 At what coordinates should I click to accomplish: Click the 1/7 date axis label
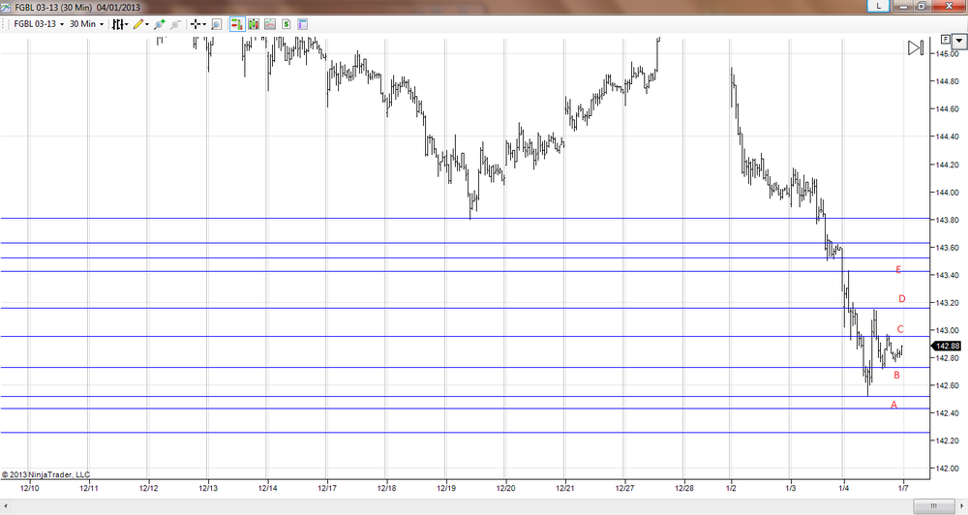(x=903, y=488)
